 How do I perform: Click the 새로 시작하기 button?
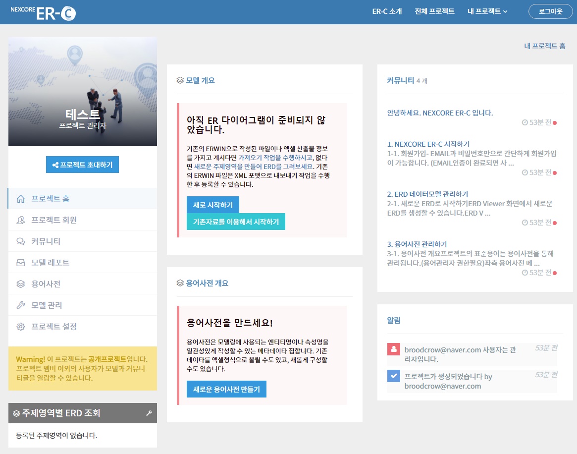(x=212, y=205)
